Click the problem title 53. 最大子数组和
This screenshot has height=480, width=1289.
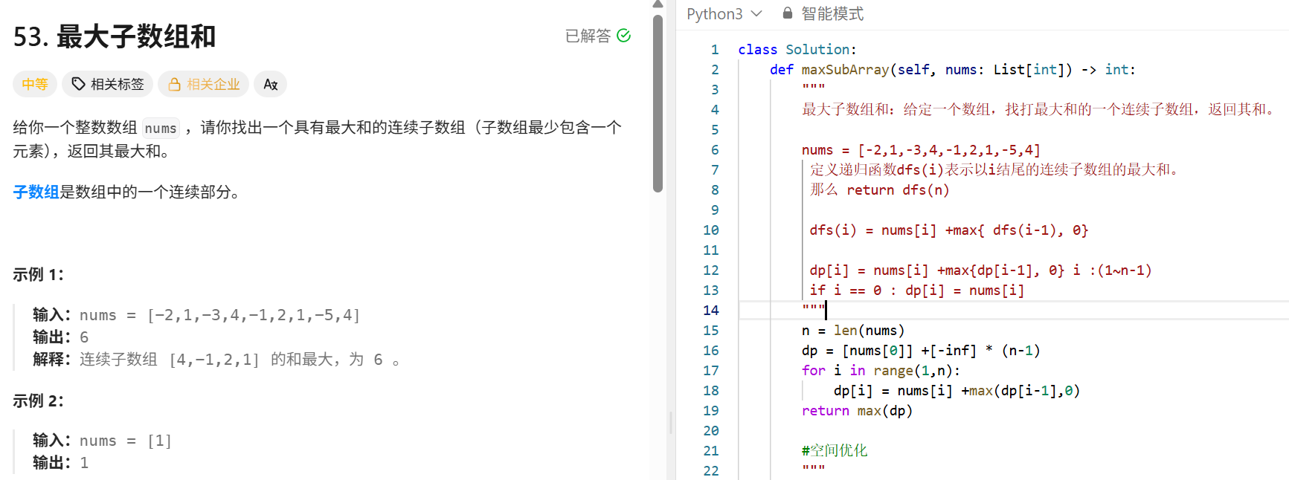[x=115, y=36]
